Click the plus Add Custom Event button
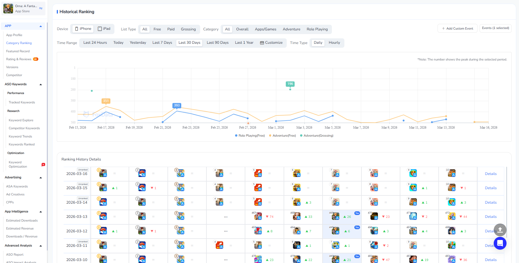The width and height of the screenshot is (519, 263). coord(457,28)
